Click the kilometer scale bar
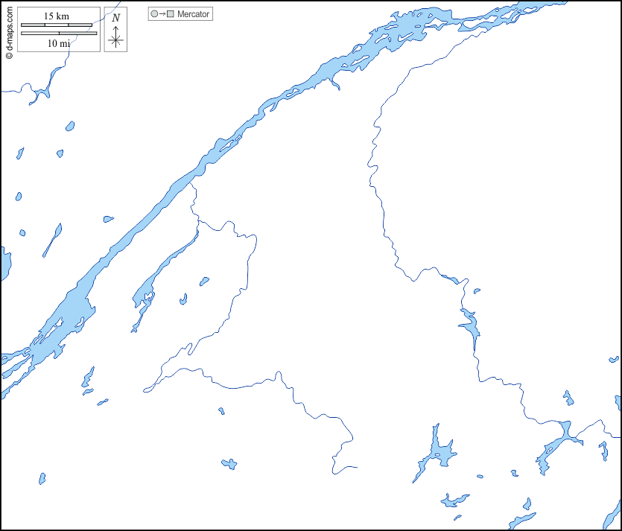This screenshot has height=531, width=622. click(57, 25)
